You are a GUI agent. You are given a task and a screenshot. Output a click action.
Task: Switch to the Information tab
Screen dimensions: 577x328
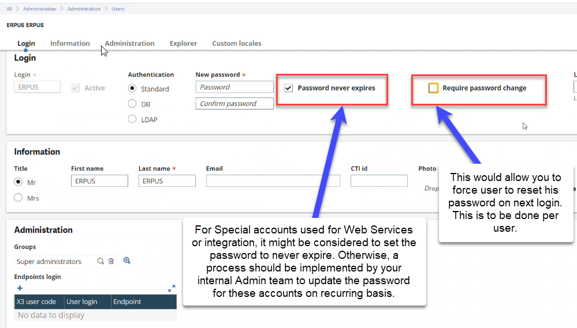coord(70,43)
